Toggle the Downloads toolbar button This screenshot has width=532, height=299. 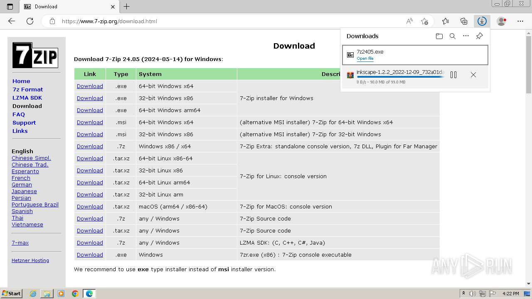[482, 21]
